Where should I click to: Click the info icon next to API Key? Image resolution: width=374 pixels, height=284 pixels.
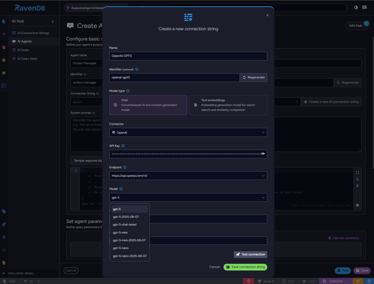123,146
